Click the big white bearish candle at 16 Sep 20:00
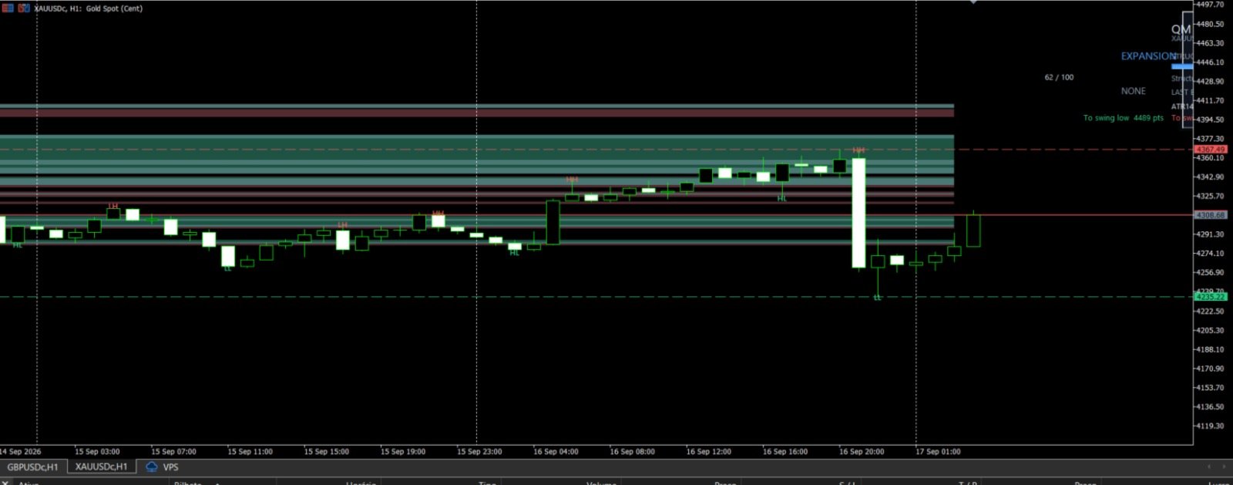 point(858,213)
